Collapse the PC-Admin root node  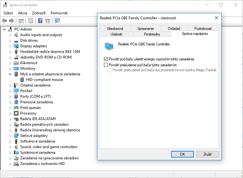[x=4, y=29]
